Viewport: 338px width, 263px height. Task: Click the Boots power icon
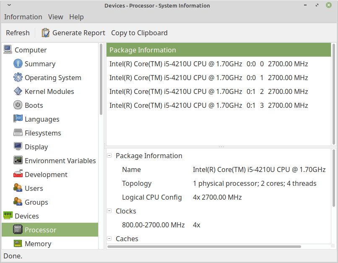tap(18, 105)
